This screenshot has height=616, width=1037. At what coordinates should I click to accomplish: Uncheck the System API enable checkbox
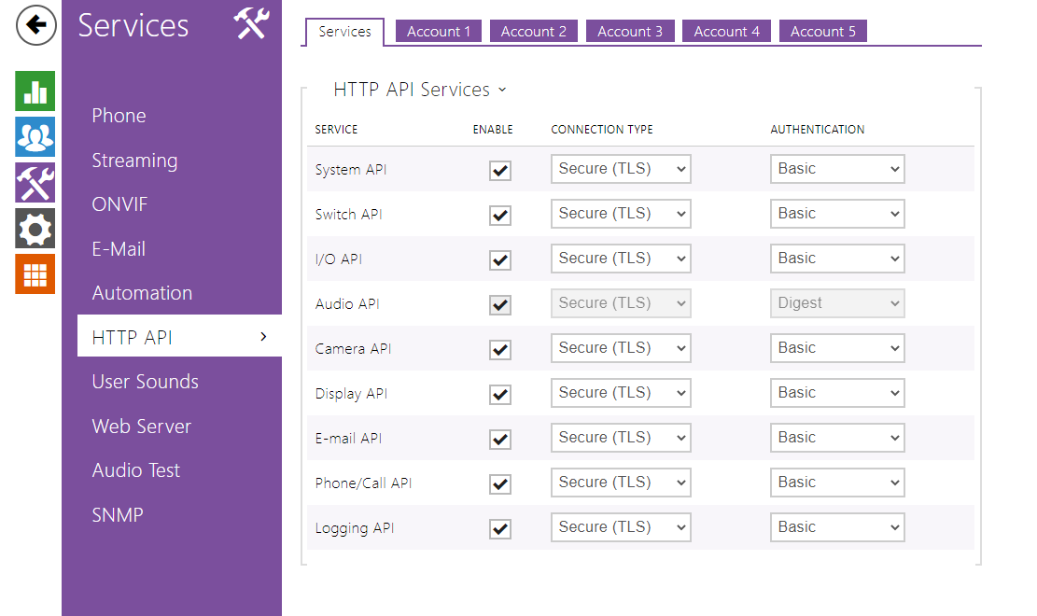(500, 171)
